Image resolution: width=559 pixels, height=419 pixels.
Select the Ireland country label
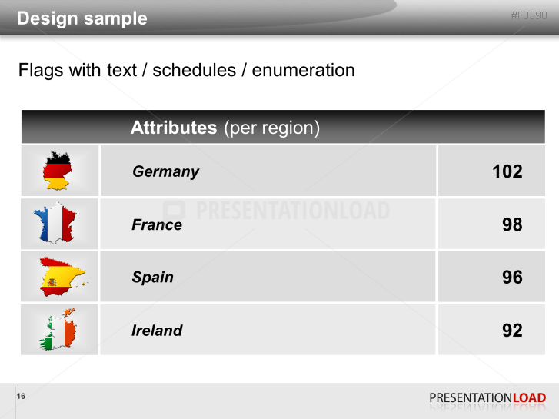tap(157, 331)
